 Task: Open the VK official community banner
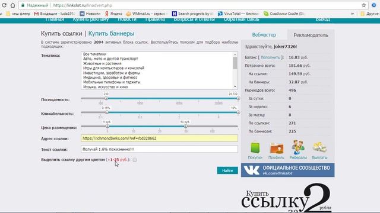(x=287, y=170)
